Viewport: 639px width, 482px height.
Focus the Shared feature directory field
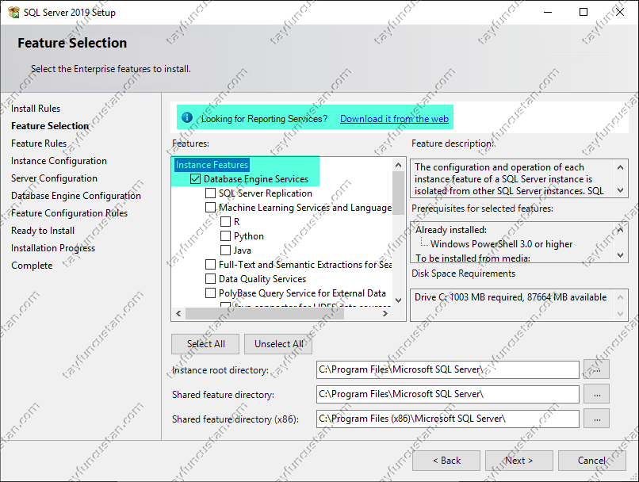[447, 394]
